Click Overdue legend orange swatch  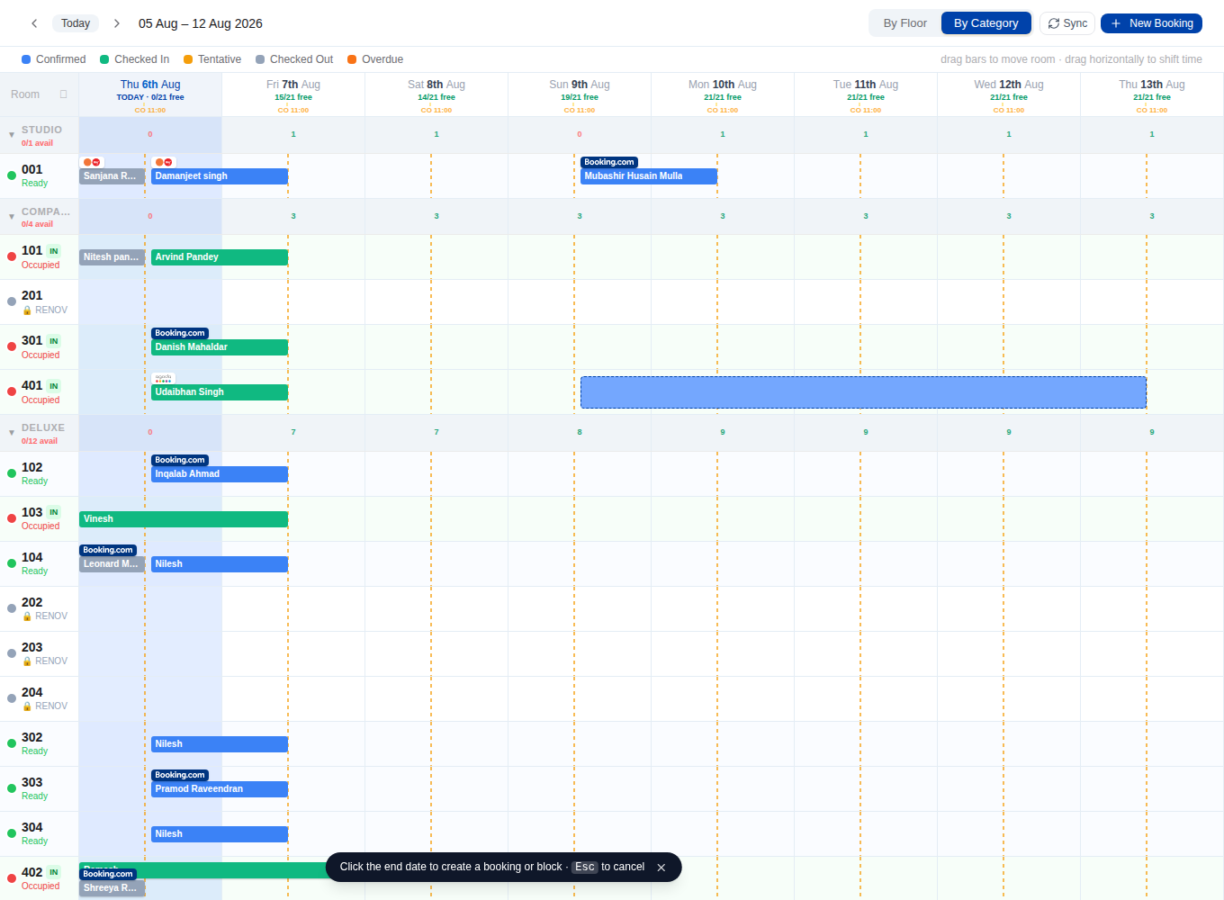352,59
